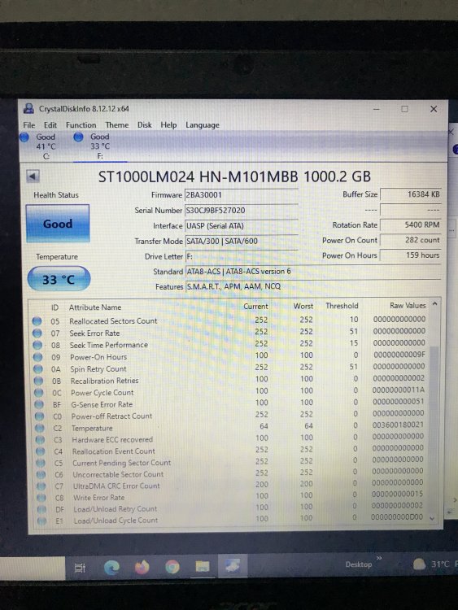Click status icon for Load/Unload Cycle Count

tap(42, 521)
